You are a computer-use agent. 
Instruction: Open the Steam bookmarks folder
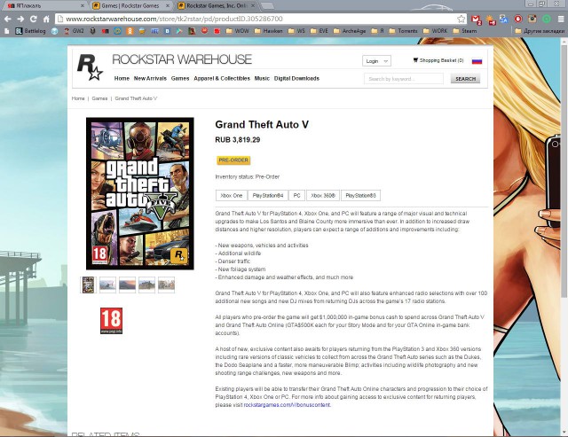coord(465,31)
